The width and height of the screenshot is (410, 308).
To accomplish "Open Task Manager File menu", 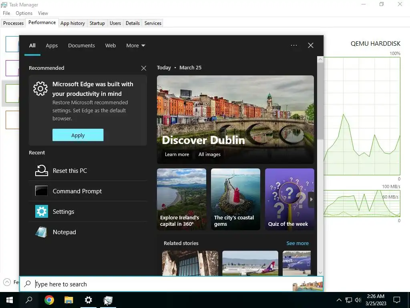I will tap(6, 13).
